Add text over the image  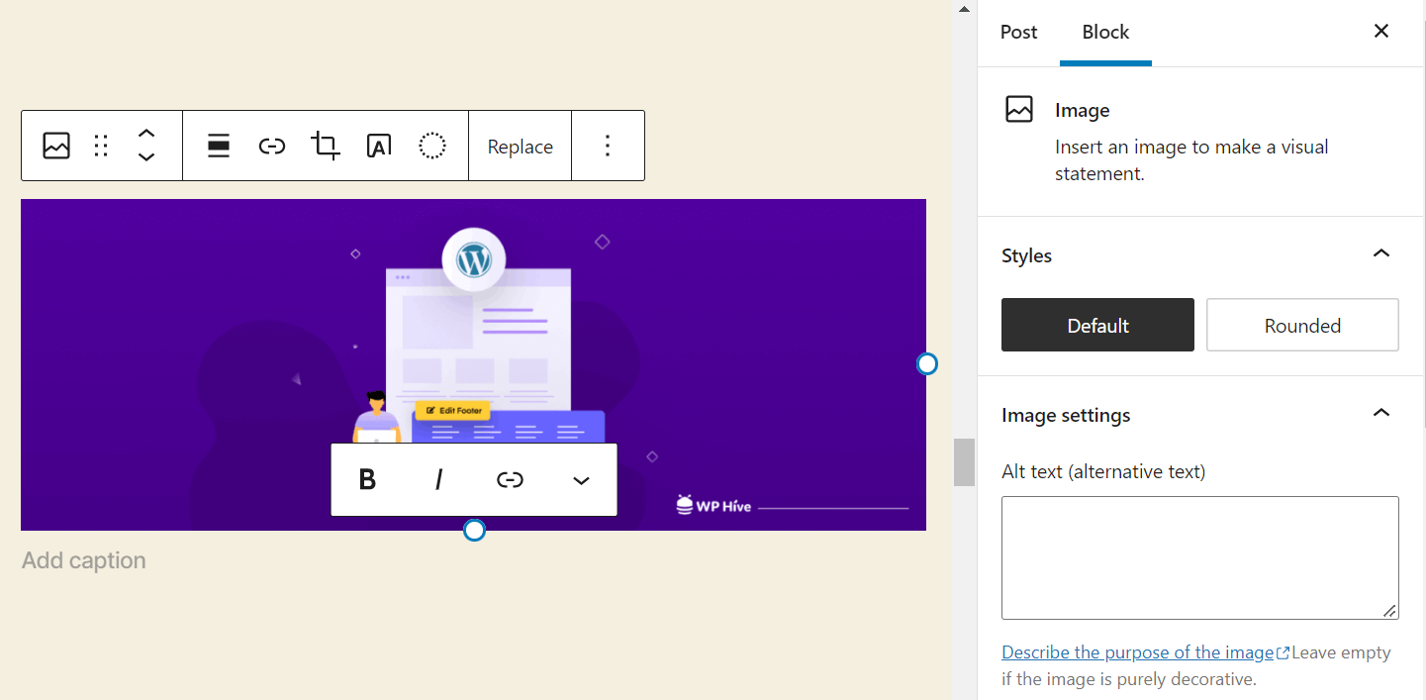click(x=379, y=146)
